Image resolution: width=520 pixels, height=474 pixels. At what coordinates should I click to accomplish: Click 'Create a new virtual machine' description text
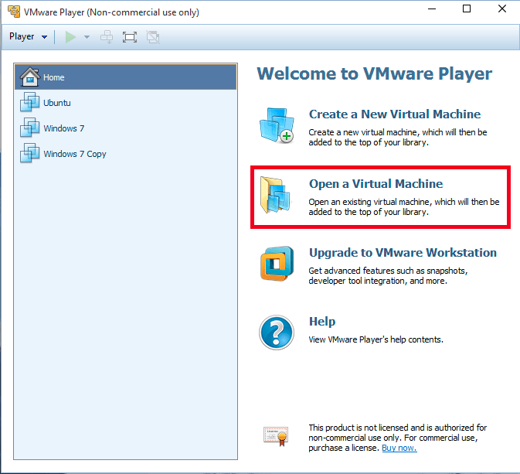(398, 137)
